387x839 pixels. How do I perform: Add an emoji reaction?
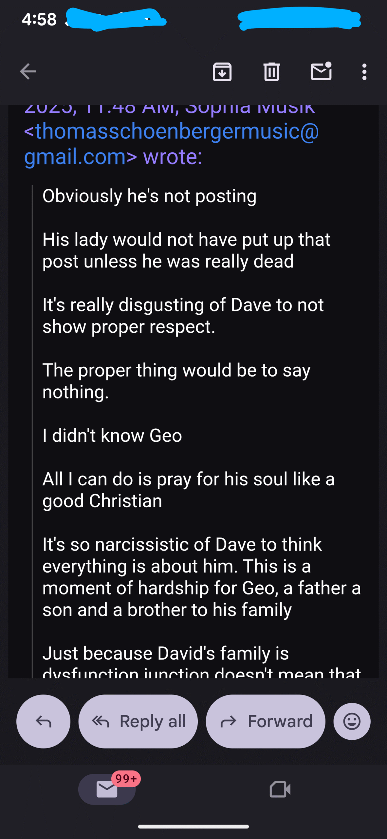[x=352, y=721]
